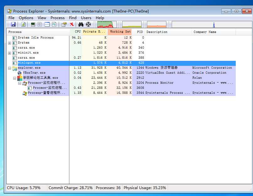Collapse the explorer.exe tree node
Image resolution: width=253 pixels, height=196 pixels.
9,68
